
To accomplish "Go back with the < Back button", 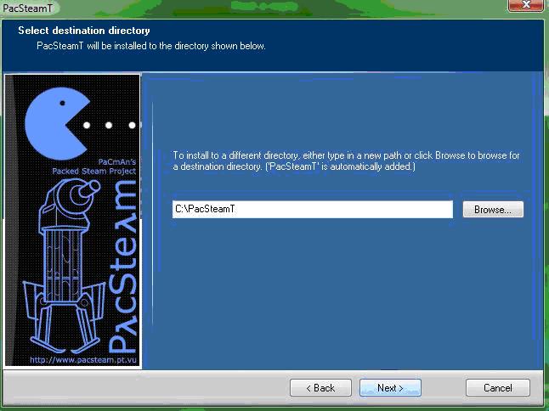I will pos(320,387).
